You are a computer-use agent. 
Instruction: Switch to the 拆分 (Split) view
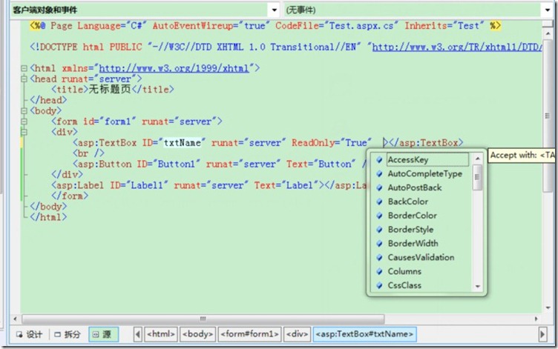(x=68, y=334)
